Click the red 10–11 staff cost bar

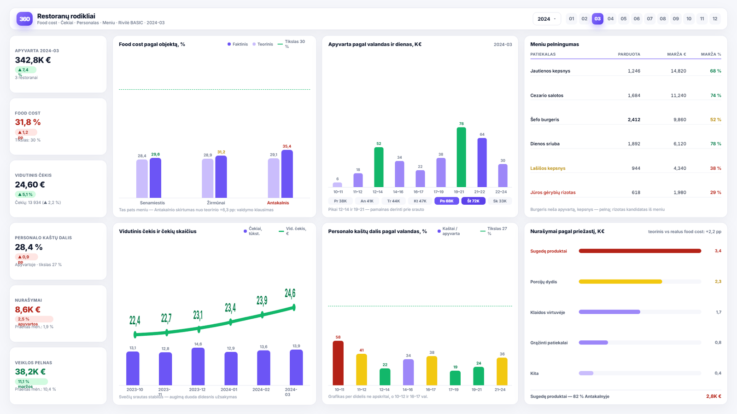coord(338,363)
